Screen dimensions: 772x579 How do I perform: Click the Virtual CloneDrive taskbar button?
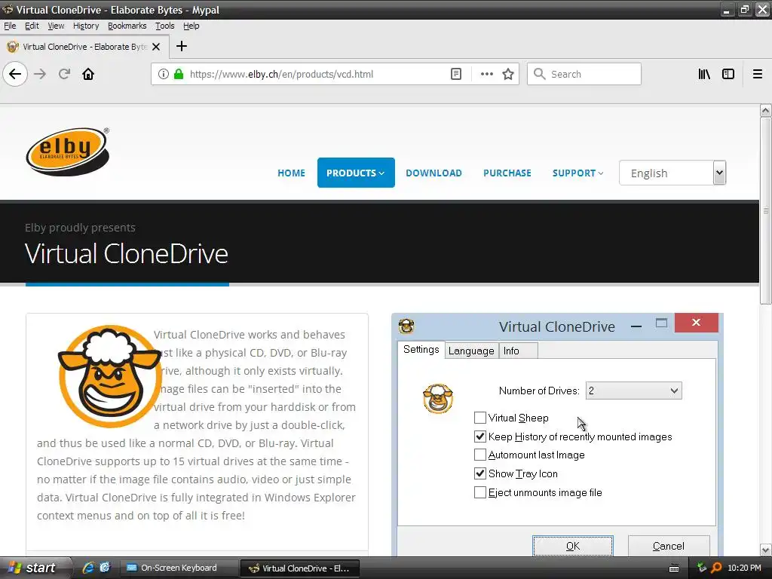click(x=300, y=568)
